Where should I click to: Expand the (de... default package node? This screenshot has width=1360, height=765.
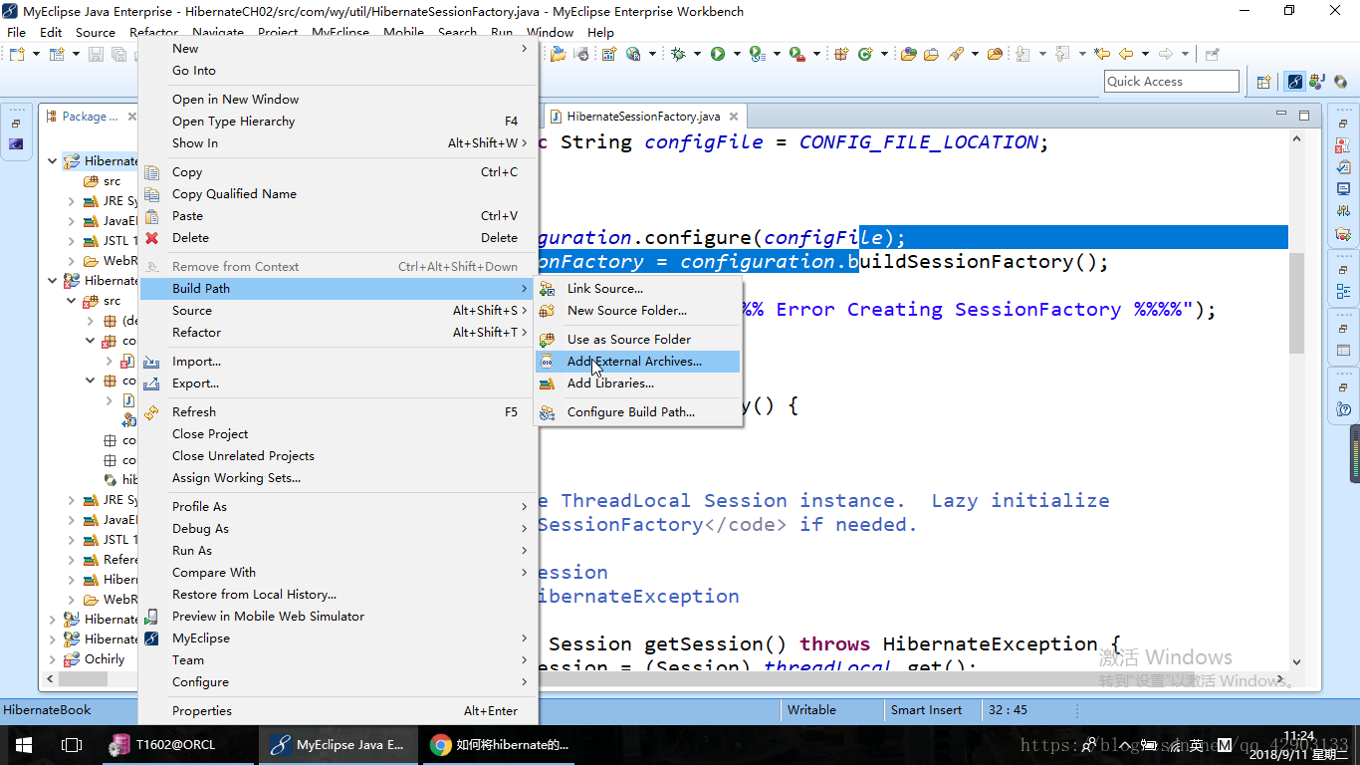pyautogui.click(x=91, y=321)
